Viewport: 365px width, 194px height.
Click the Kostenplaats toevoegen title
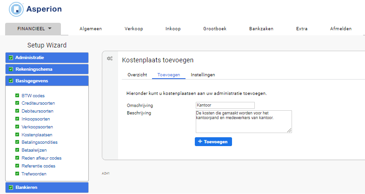(x=158, y=60)
